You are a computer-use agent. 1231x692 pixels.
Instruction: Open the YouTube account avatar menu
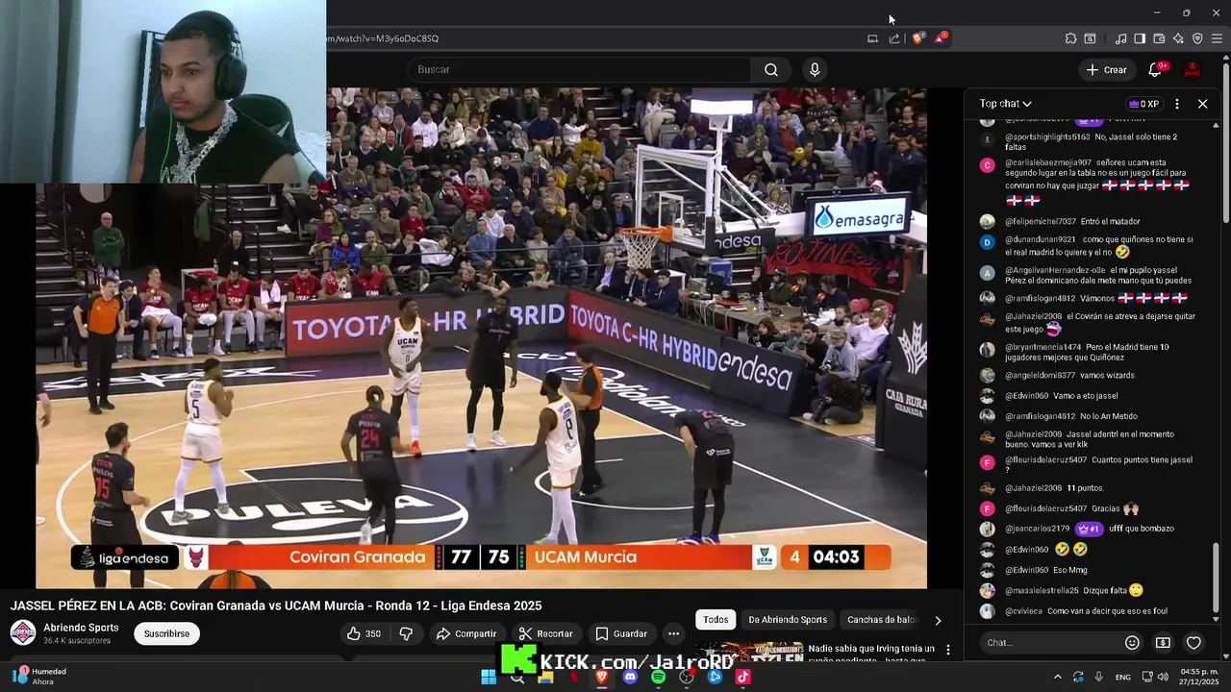point(1193,69)
